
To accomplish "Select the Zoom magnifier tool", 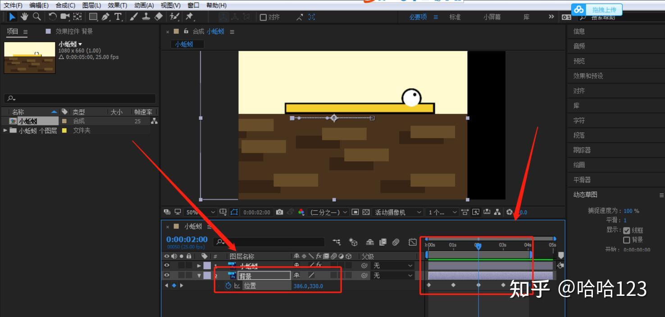I will 37,17.
